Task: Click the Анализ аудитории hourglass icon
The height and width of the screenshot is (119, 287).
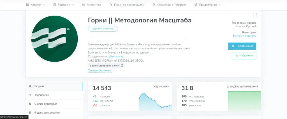Action: point(30,104)
